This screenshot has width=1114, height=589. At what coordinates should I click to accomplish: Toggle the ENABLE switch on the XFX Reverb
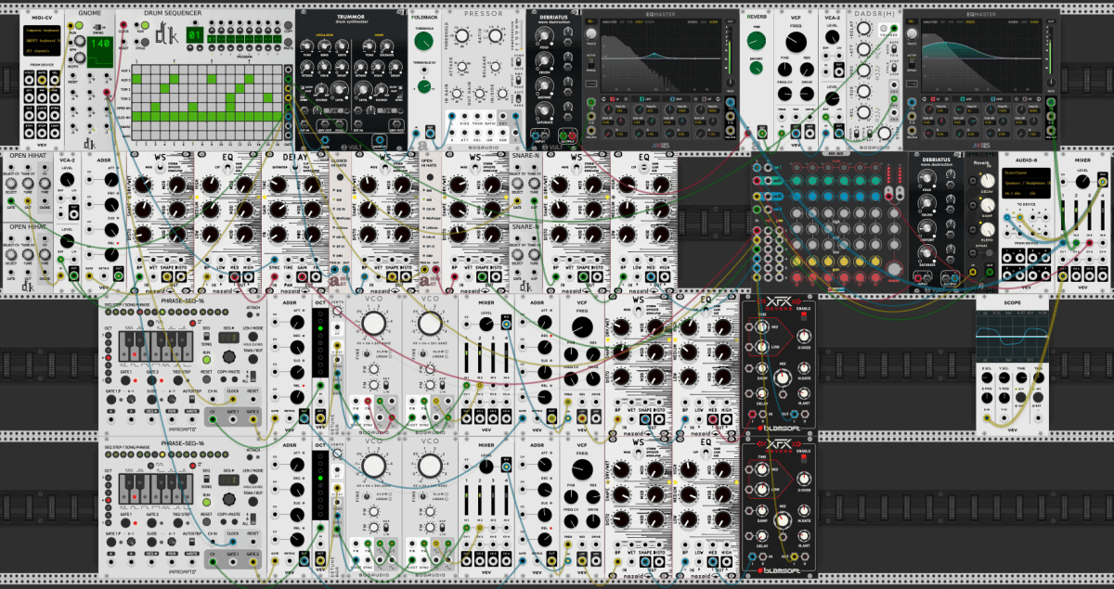click(x=803, y=316)
